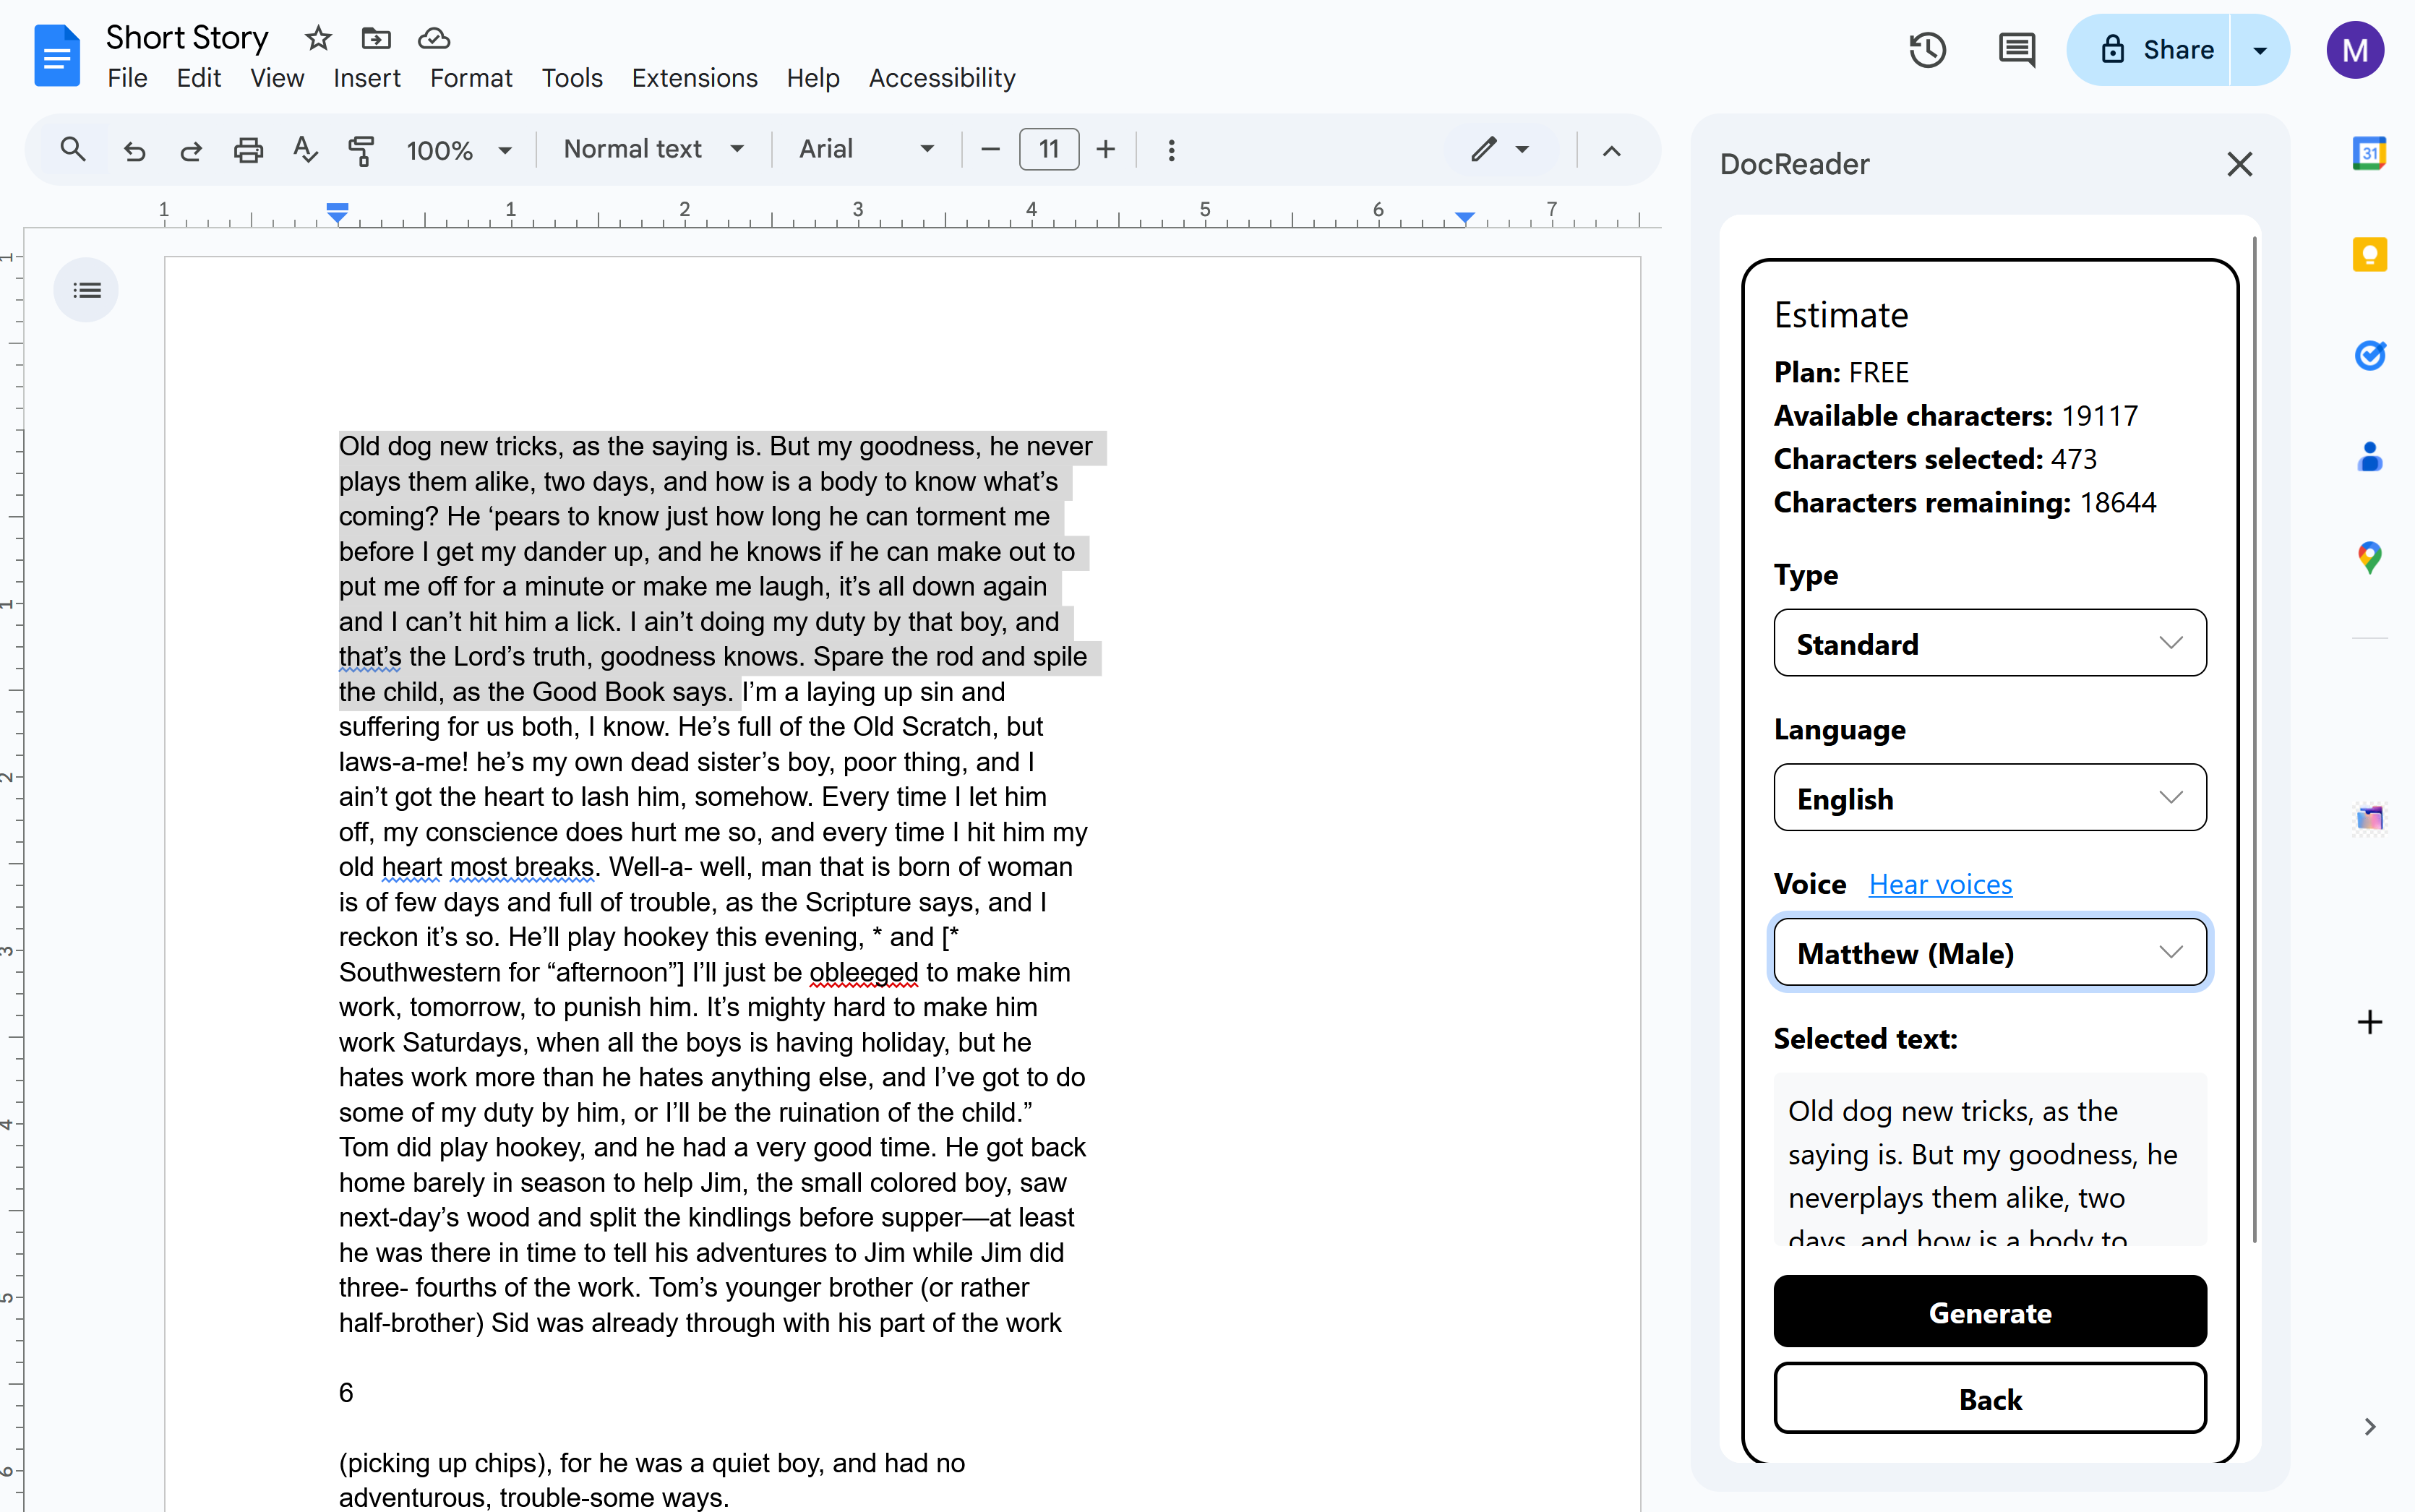Open the more options three-dot menu
The image size is (2415, 1512).
[x=1171, y=150]
